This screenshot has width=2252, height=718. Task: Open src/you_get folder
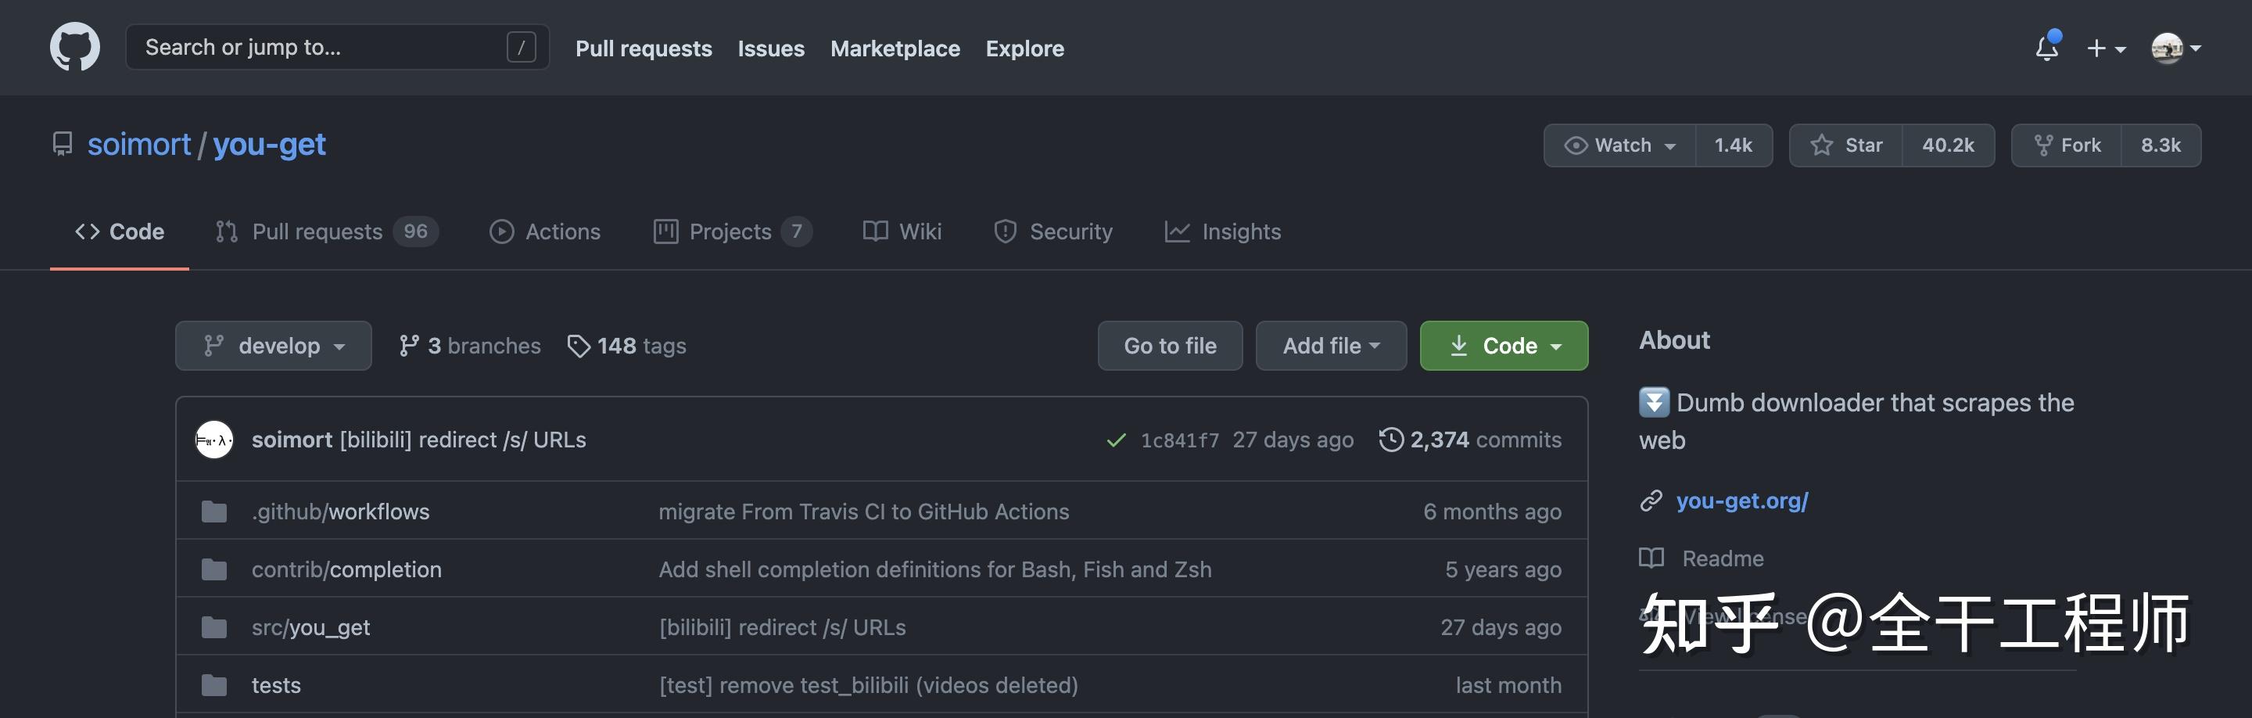click(311, 628)
